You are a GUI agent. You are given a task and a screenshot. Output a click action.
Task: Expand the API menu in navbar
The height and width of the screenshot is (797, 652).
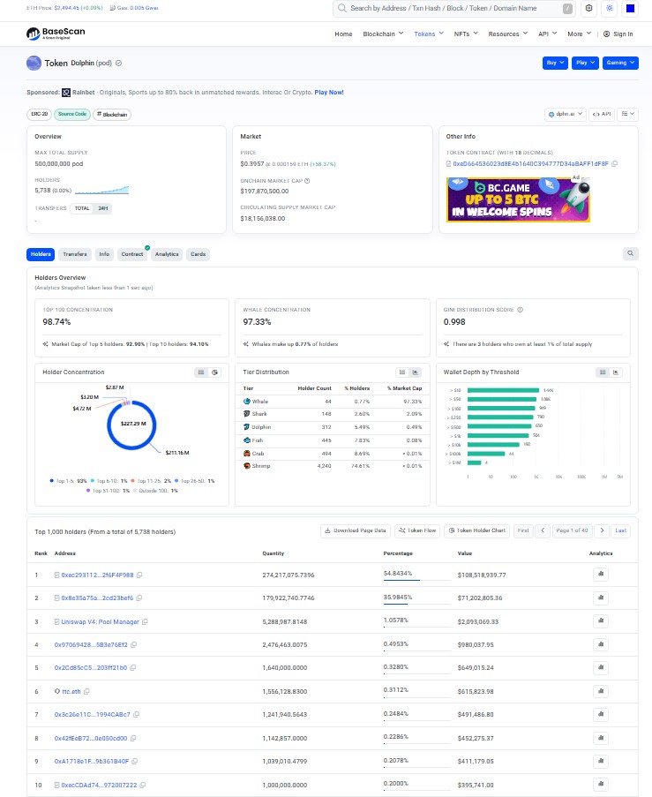pyautogui.click(x=548, y=34)
